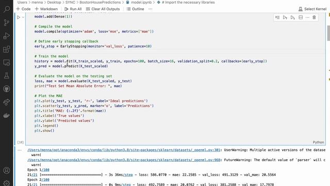Viewport: 330px width, 186px height.
Task: Open the Manage settings gear
Action: [x=7, y=183]
